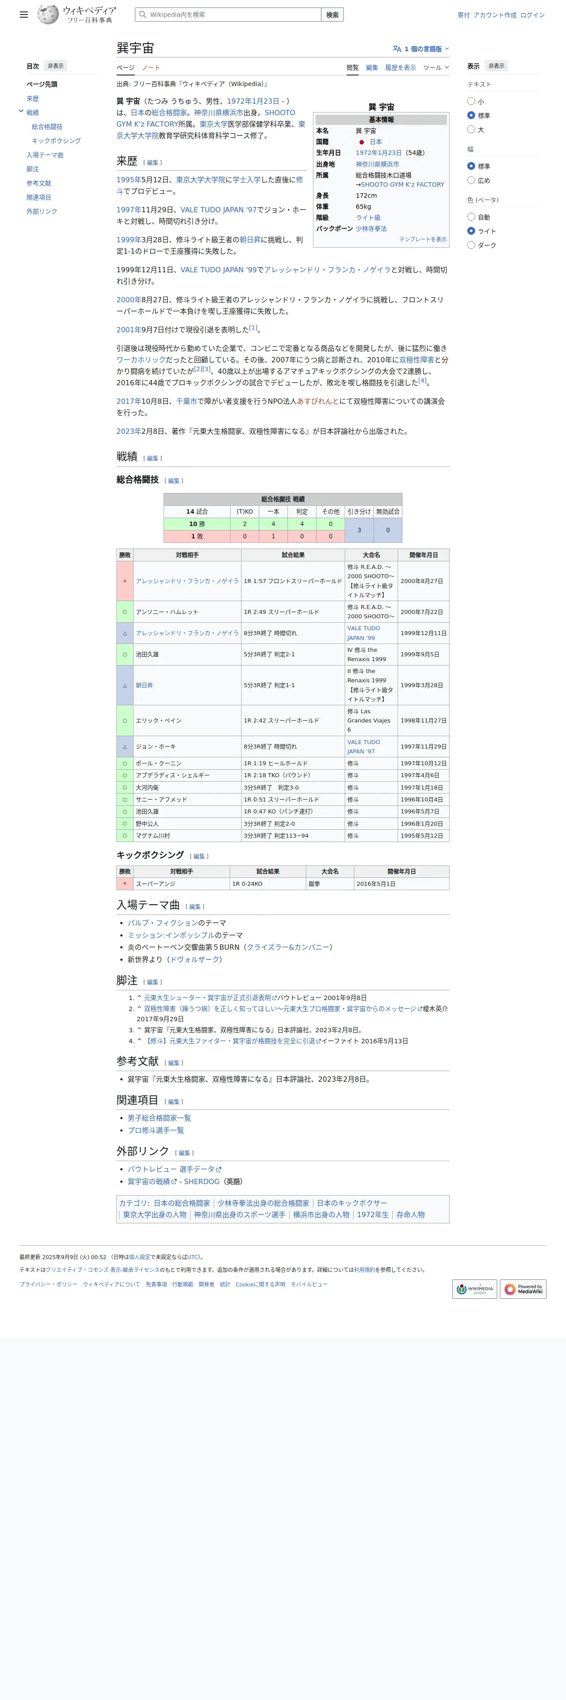
Task: Click テンプレートを表示 link in infobox
Action: [422, 240]
